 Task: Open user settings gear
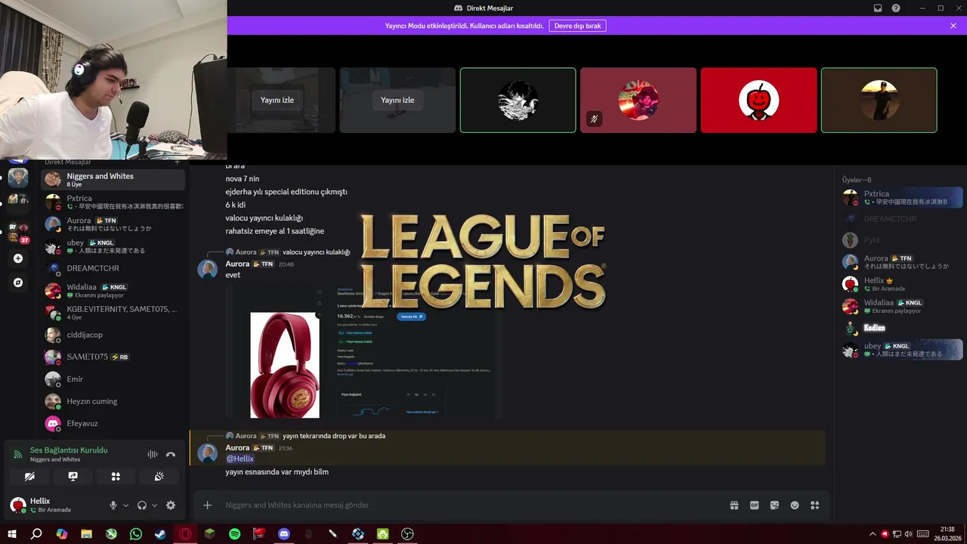pyautogui.click(x=171, y=505)
